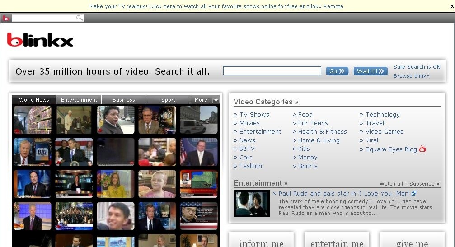This screenshot has height=247, width=455.
Task: Open Entertainment in Video Categories list
Action: pyautogui.click(x=260, y=131)
